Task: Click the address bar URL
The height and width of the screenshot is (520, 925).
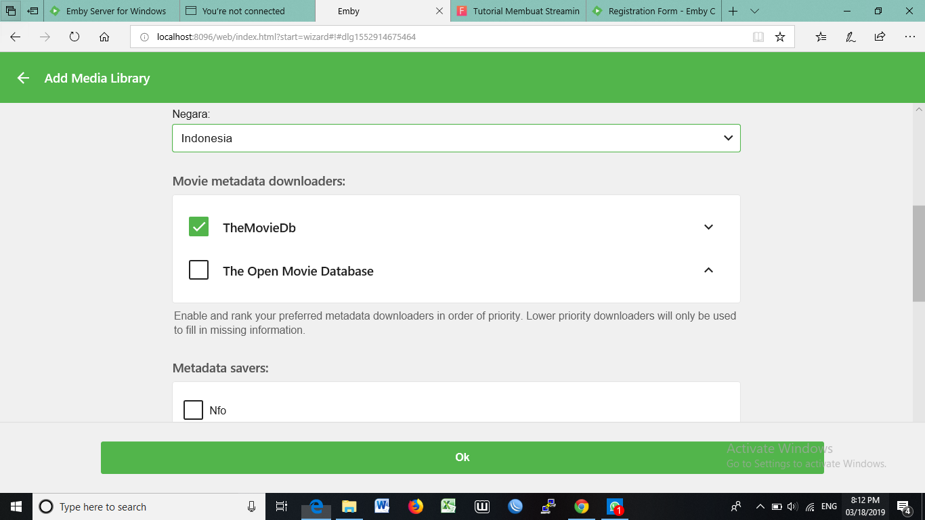Action: coord(286,37)
